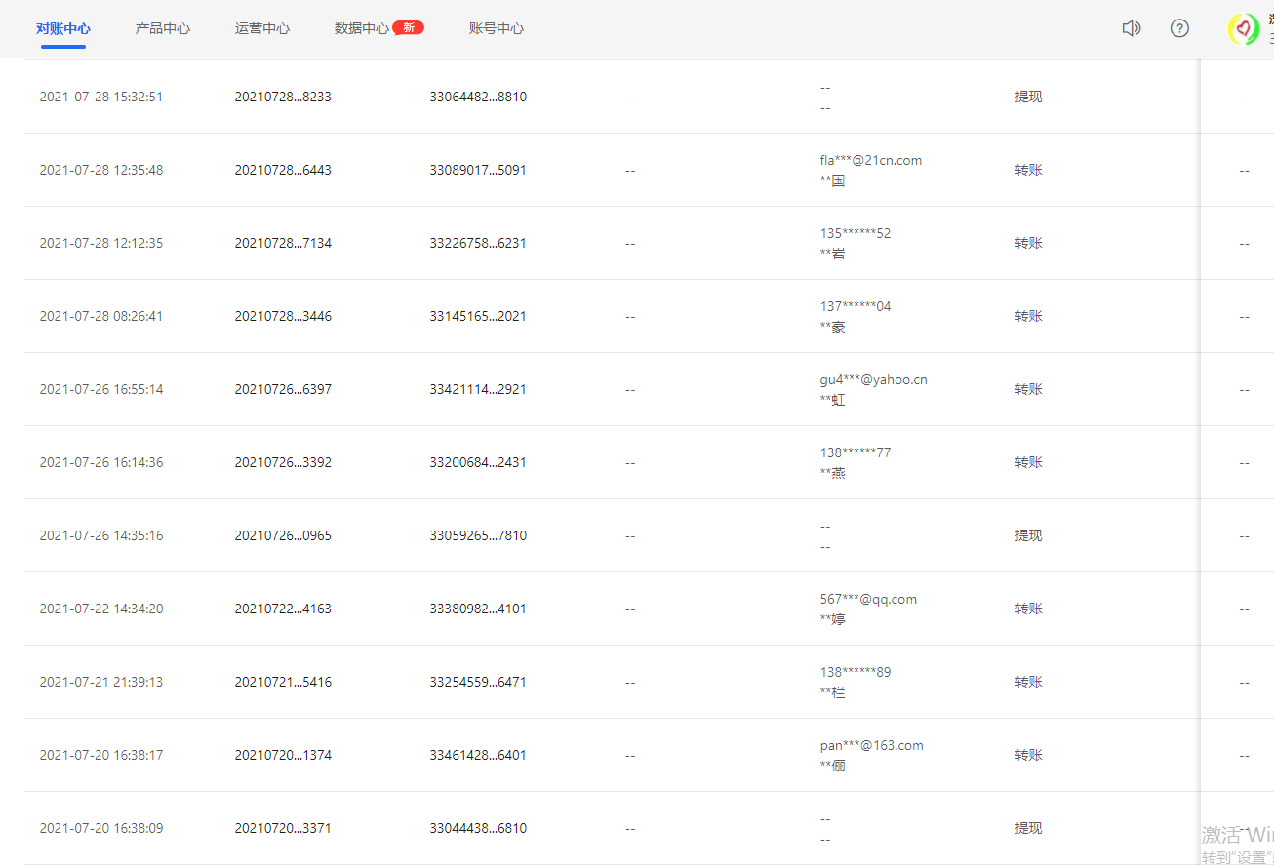Click the speaker announcement icon

point(1131,28)
